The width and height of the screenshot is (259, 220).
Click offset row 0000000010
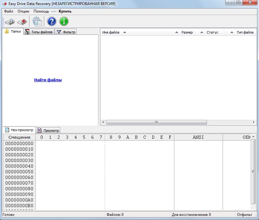19,149
